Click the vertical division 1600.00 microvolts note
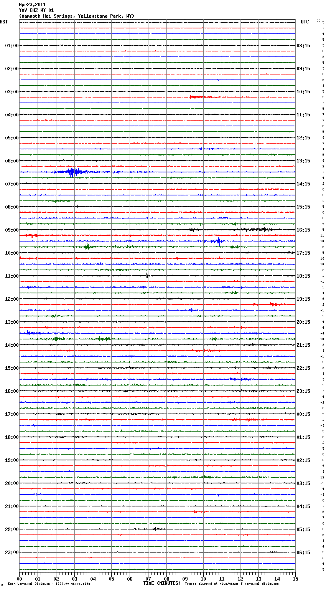The width and height of the screenshot is (326, 589). tap(49, 584)
